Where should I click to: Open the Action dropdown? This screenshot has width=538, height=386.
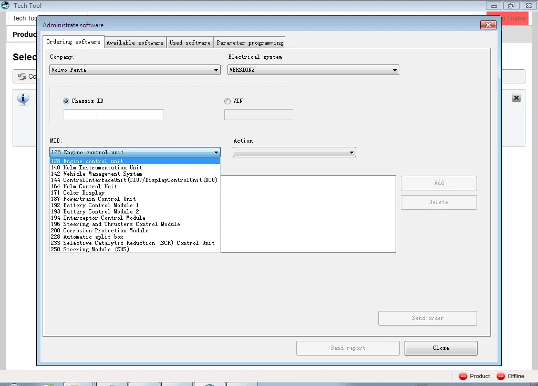click(x=294, y=152)
